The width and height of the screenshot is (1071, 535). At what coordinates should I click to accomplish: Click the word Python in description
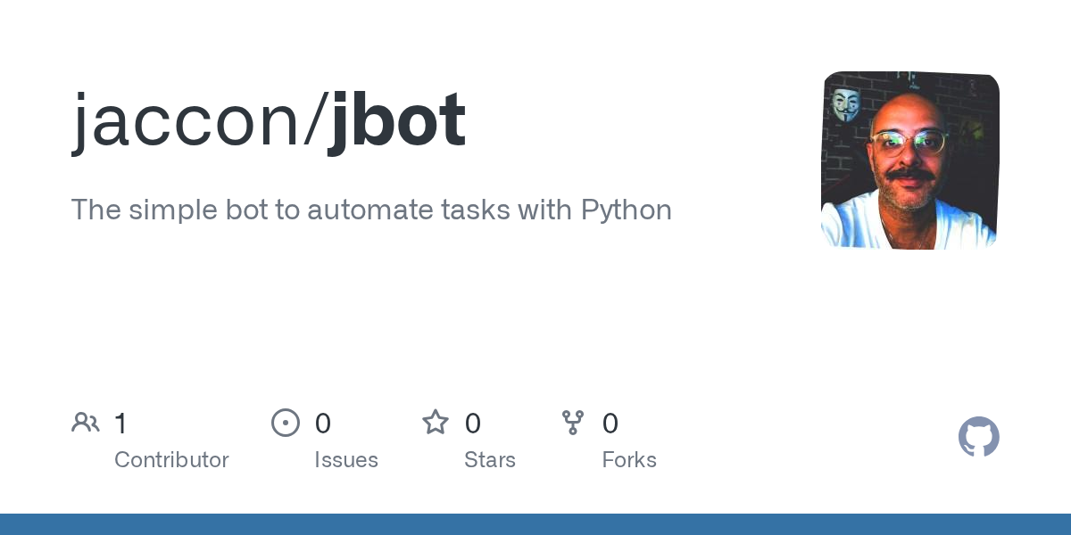pos(627,211)
